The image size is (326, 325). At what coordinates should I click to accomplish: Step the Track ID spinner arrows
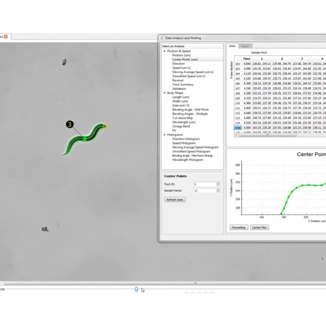pos(218,184)
